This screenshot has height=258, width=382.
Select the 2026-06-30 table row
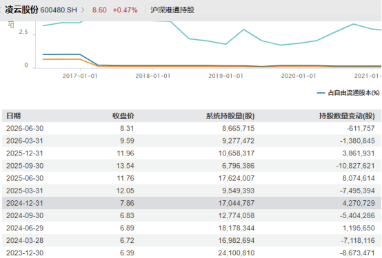tap(192, 128)
